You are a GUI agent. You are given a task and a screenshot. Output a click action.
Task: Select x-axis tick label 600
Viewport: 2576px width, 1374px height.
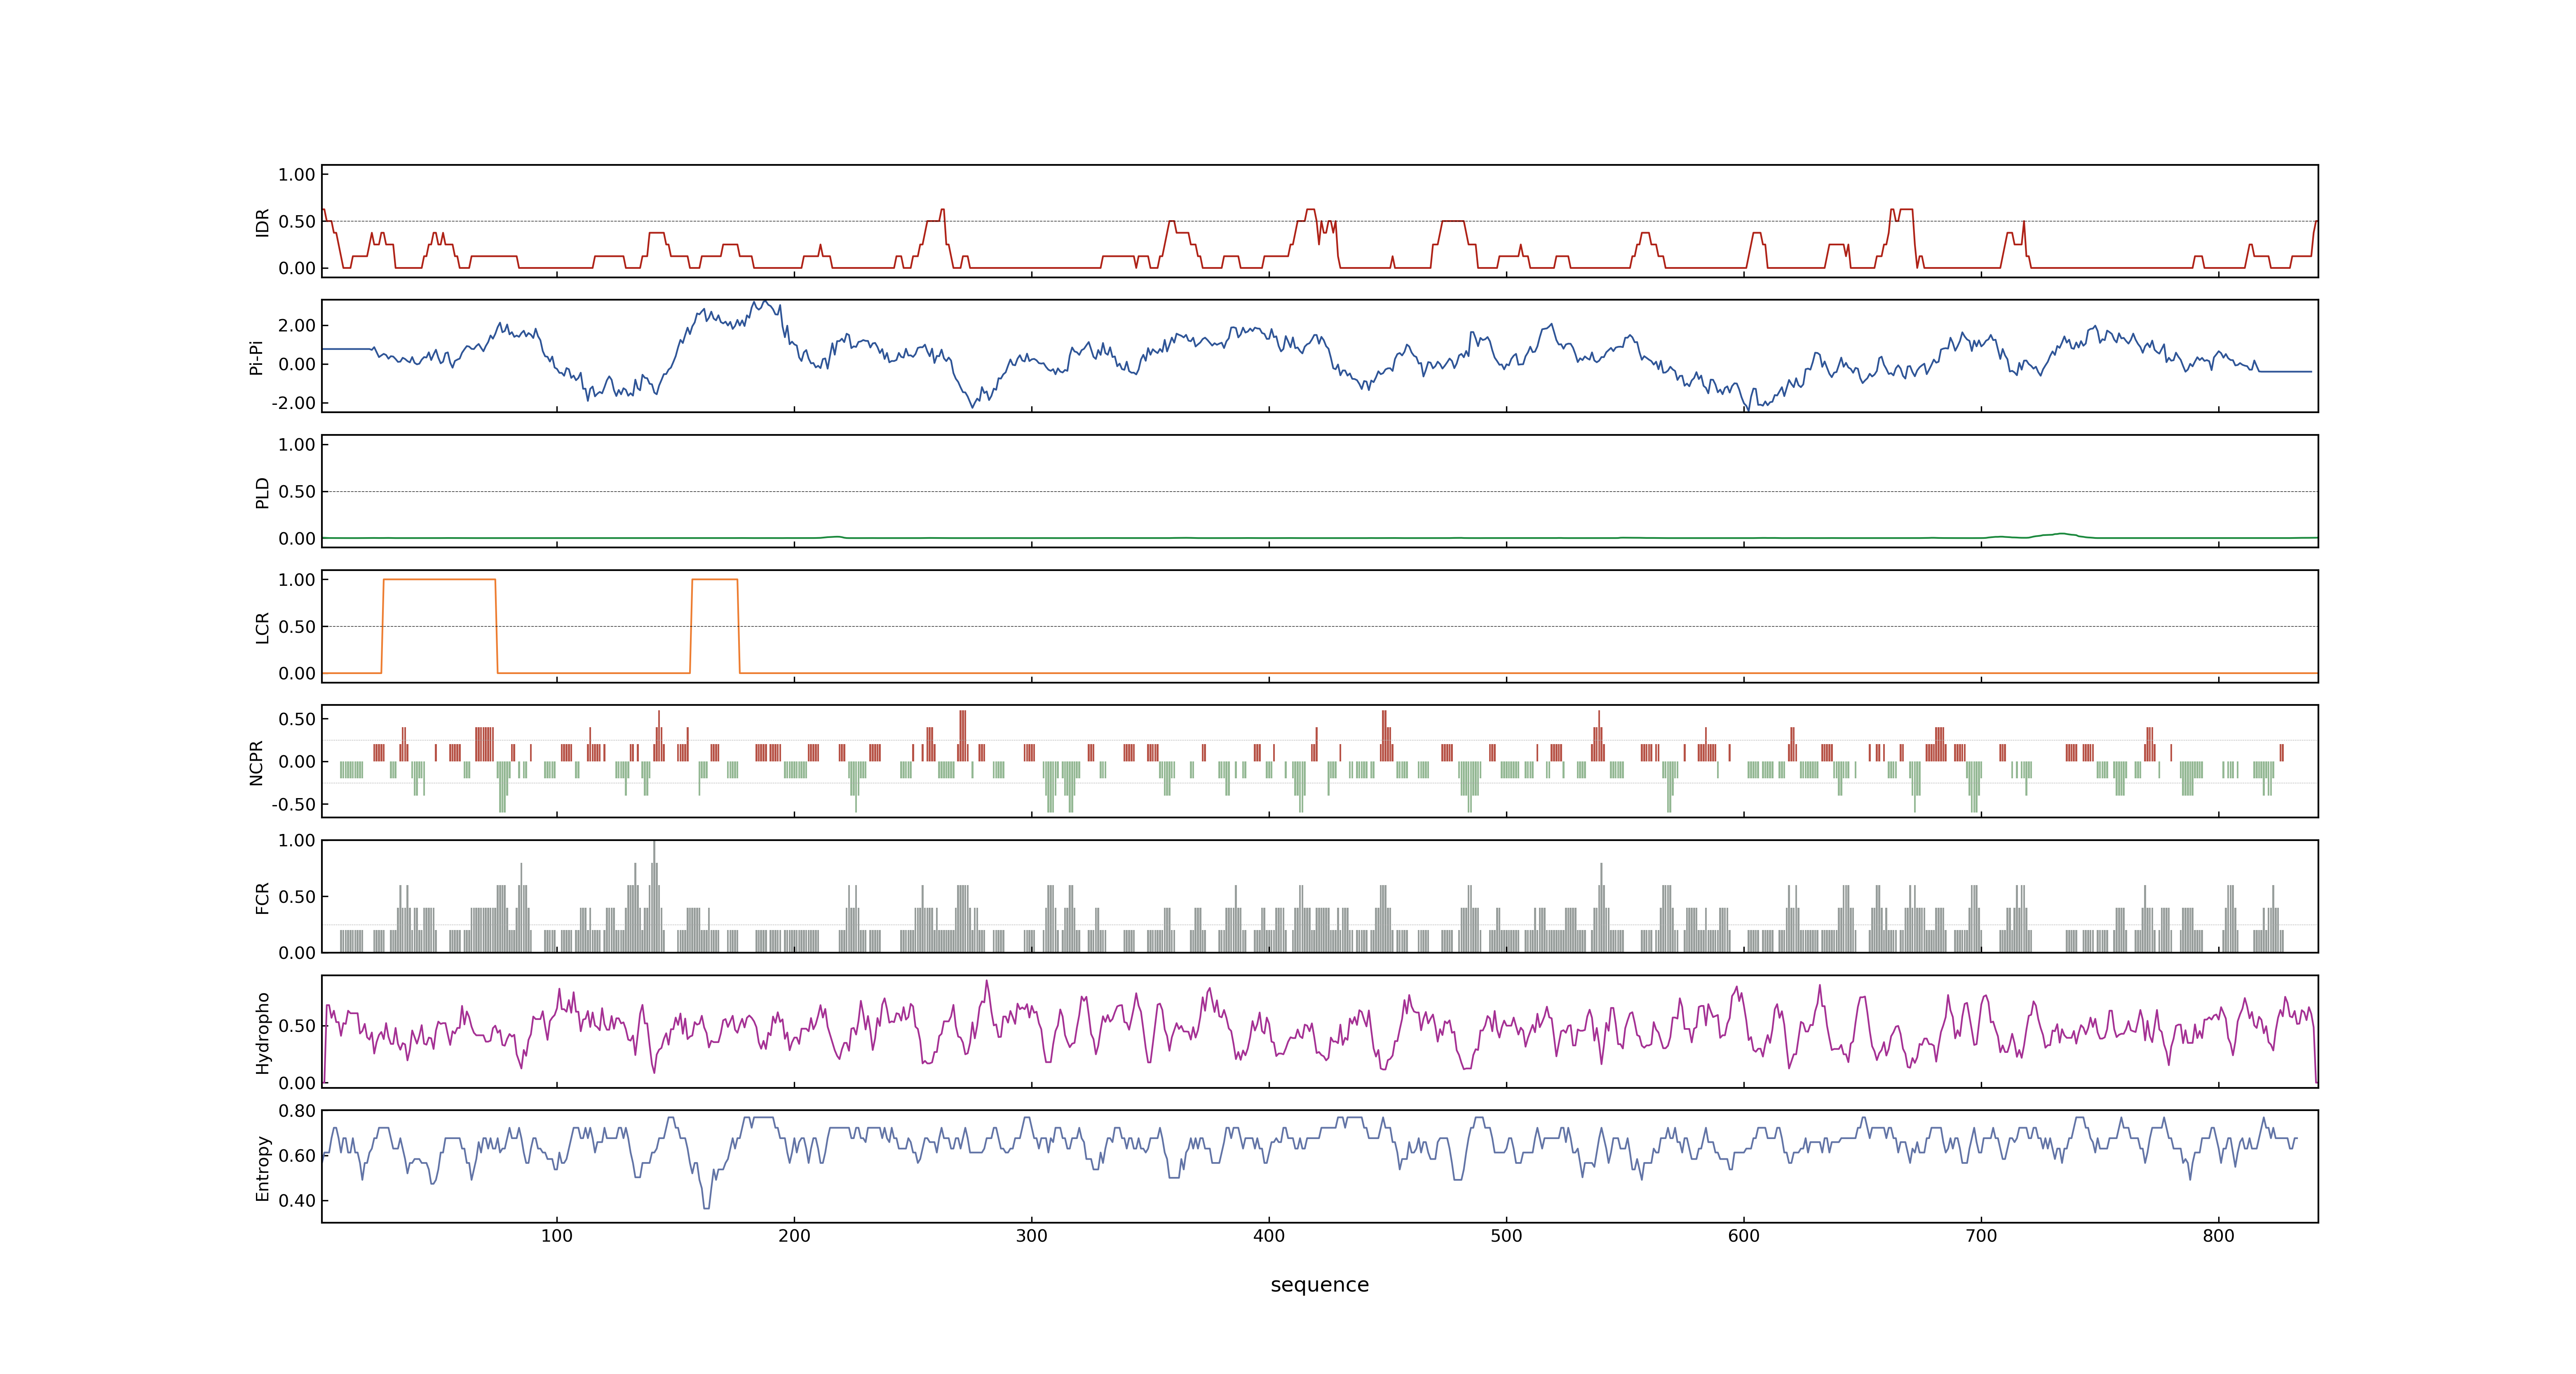tap(1744, 1236)
